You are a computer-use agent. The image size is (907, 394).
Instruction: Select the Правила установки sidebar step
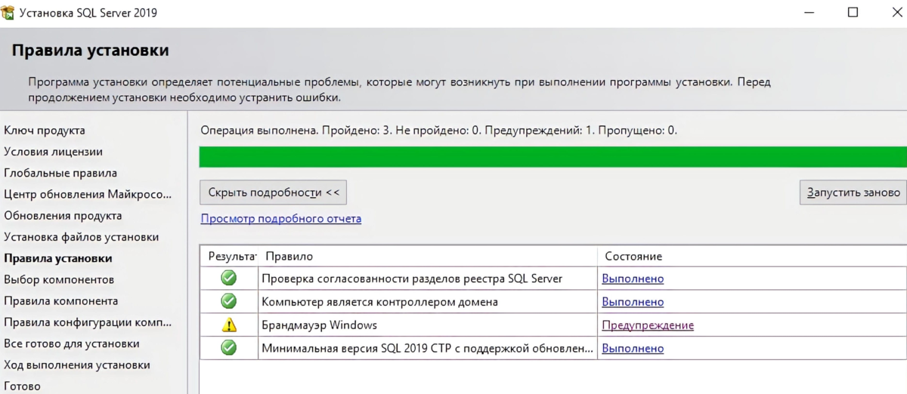click(x=58, y=258)
